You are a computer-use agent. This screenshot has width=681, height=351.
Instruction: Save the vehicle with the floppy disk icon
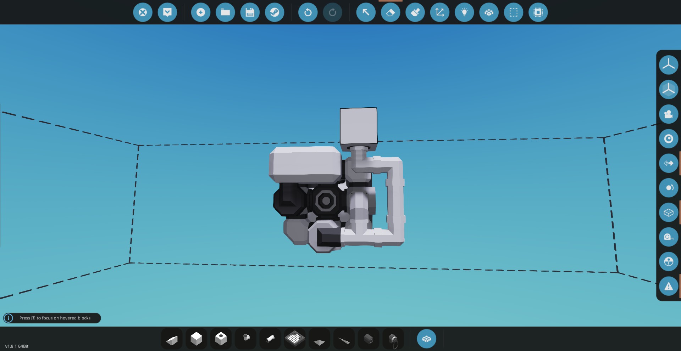(x=250, y=12)
